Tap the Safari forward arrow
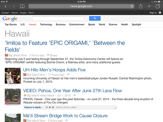 pos(14,6)
